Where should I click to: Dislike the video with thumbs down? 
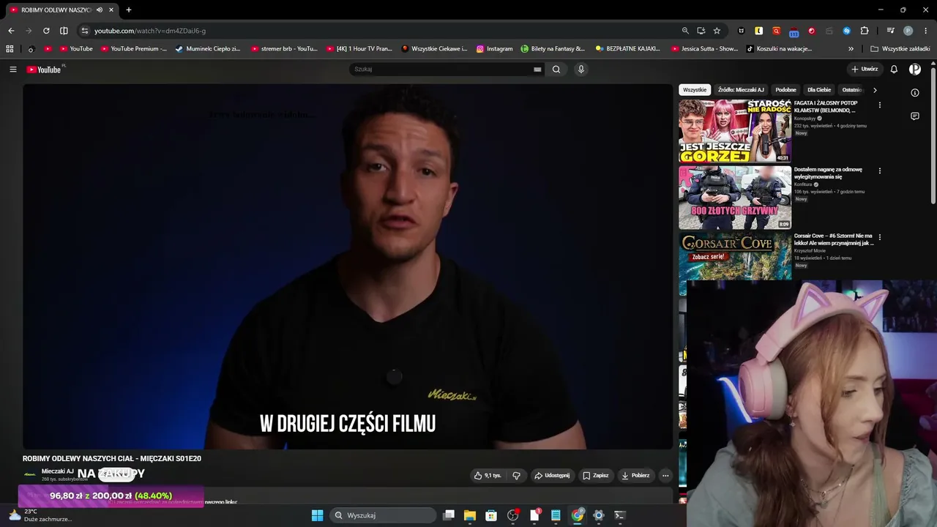point(516,476)
